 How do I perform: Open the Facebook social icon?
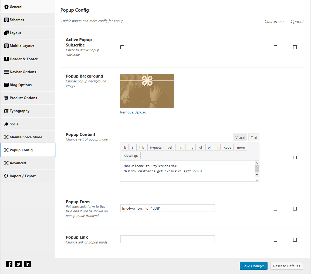coord(9,264)
